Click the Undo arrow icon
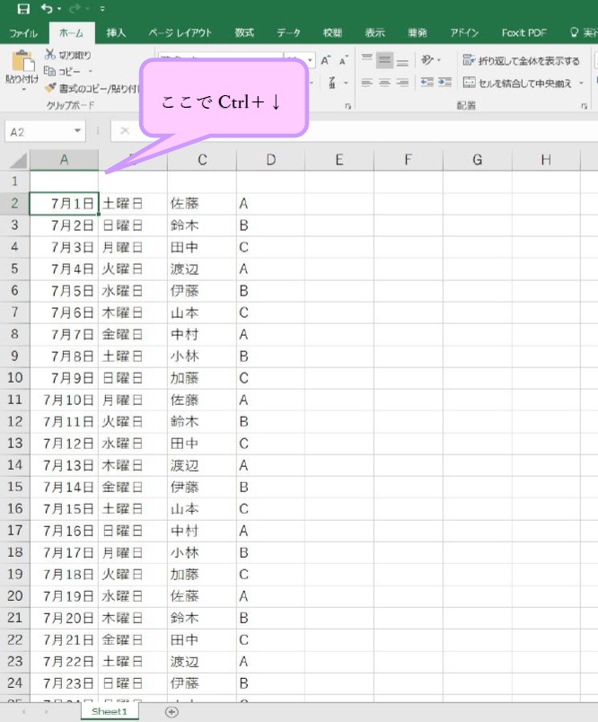 pyautogui.click(x=47, y=8)
